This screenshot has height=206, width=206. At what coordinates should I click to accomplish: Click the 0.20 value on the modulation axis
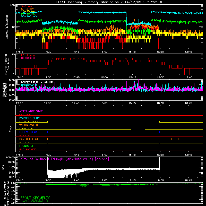pos(12,80)
